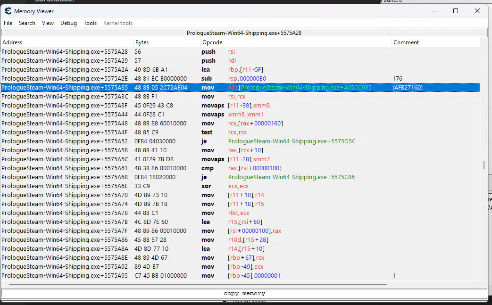The image size is (492, 305).
Task: Open the Kernel tools menu
Action: point(118,23)
